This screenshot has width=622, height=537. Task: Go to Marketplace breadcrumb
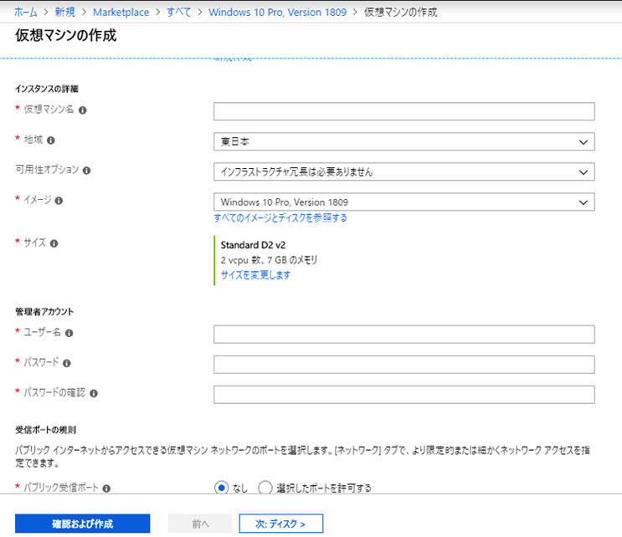121,13
